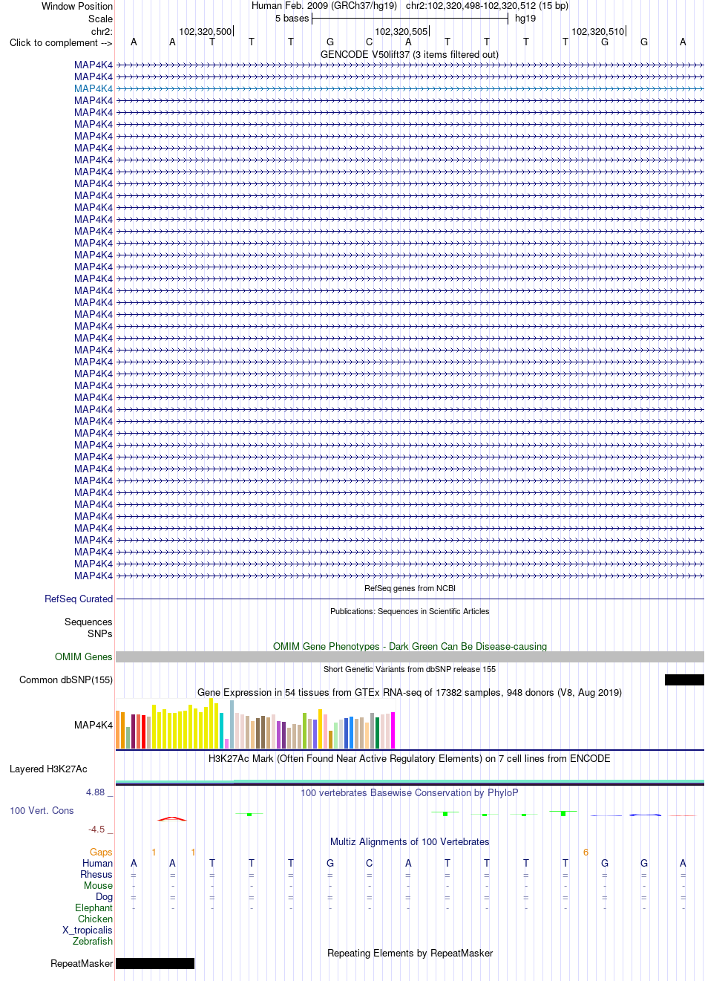Click the GTEx Gene Expression track title
The width and height of the screenshot is (705, 981).
[410, 692]
